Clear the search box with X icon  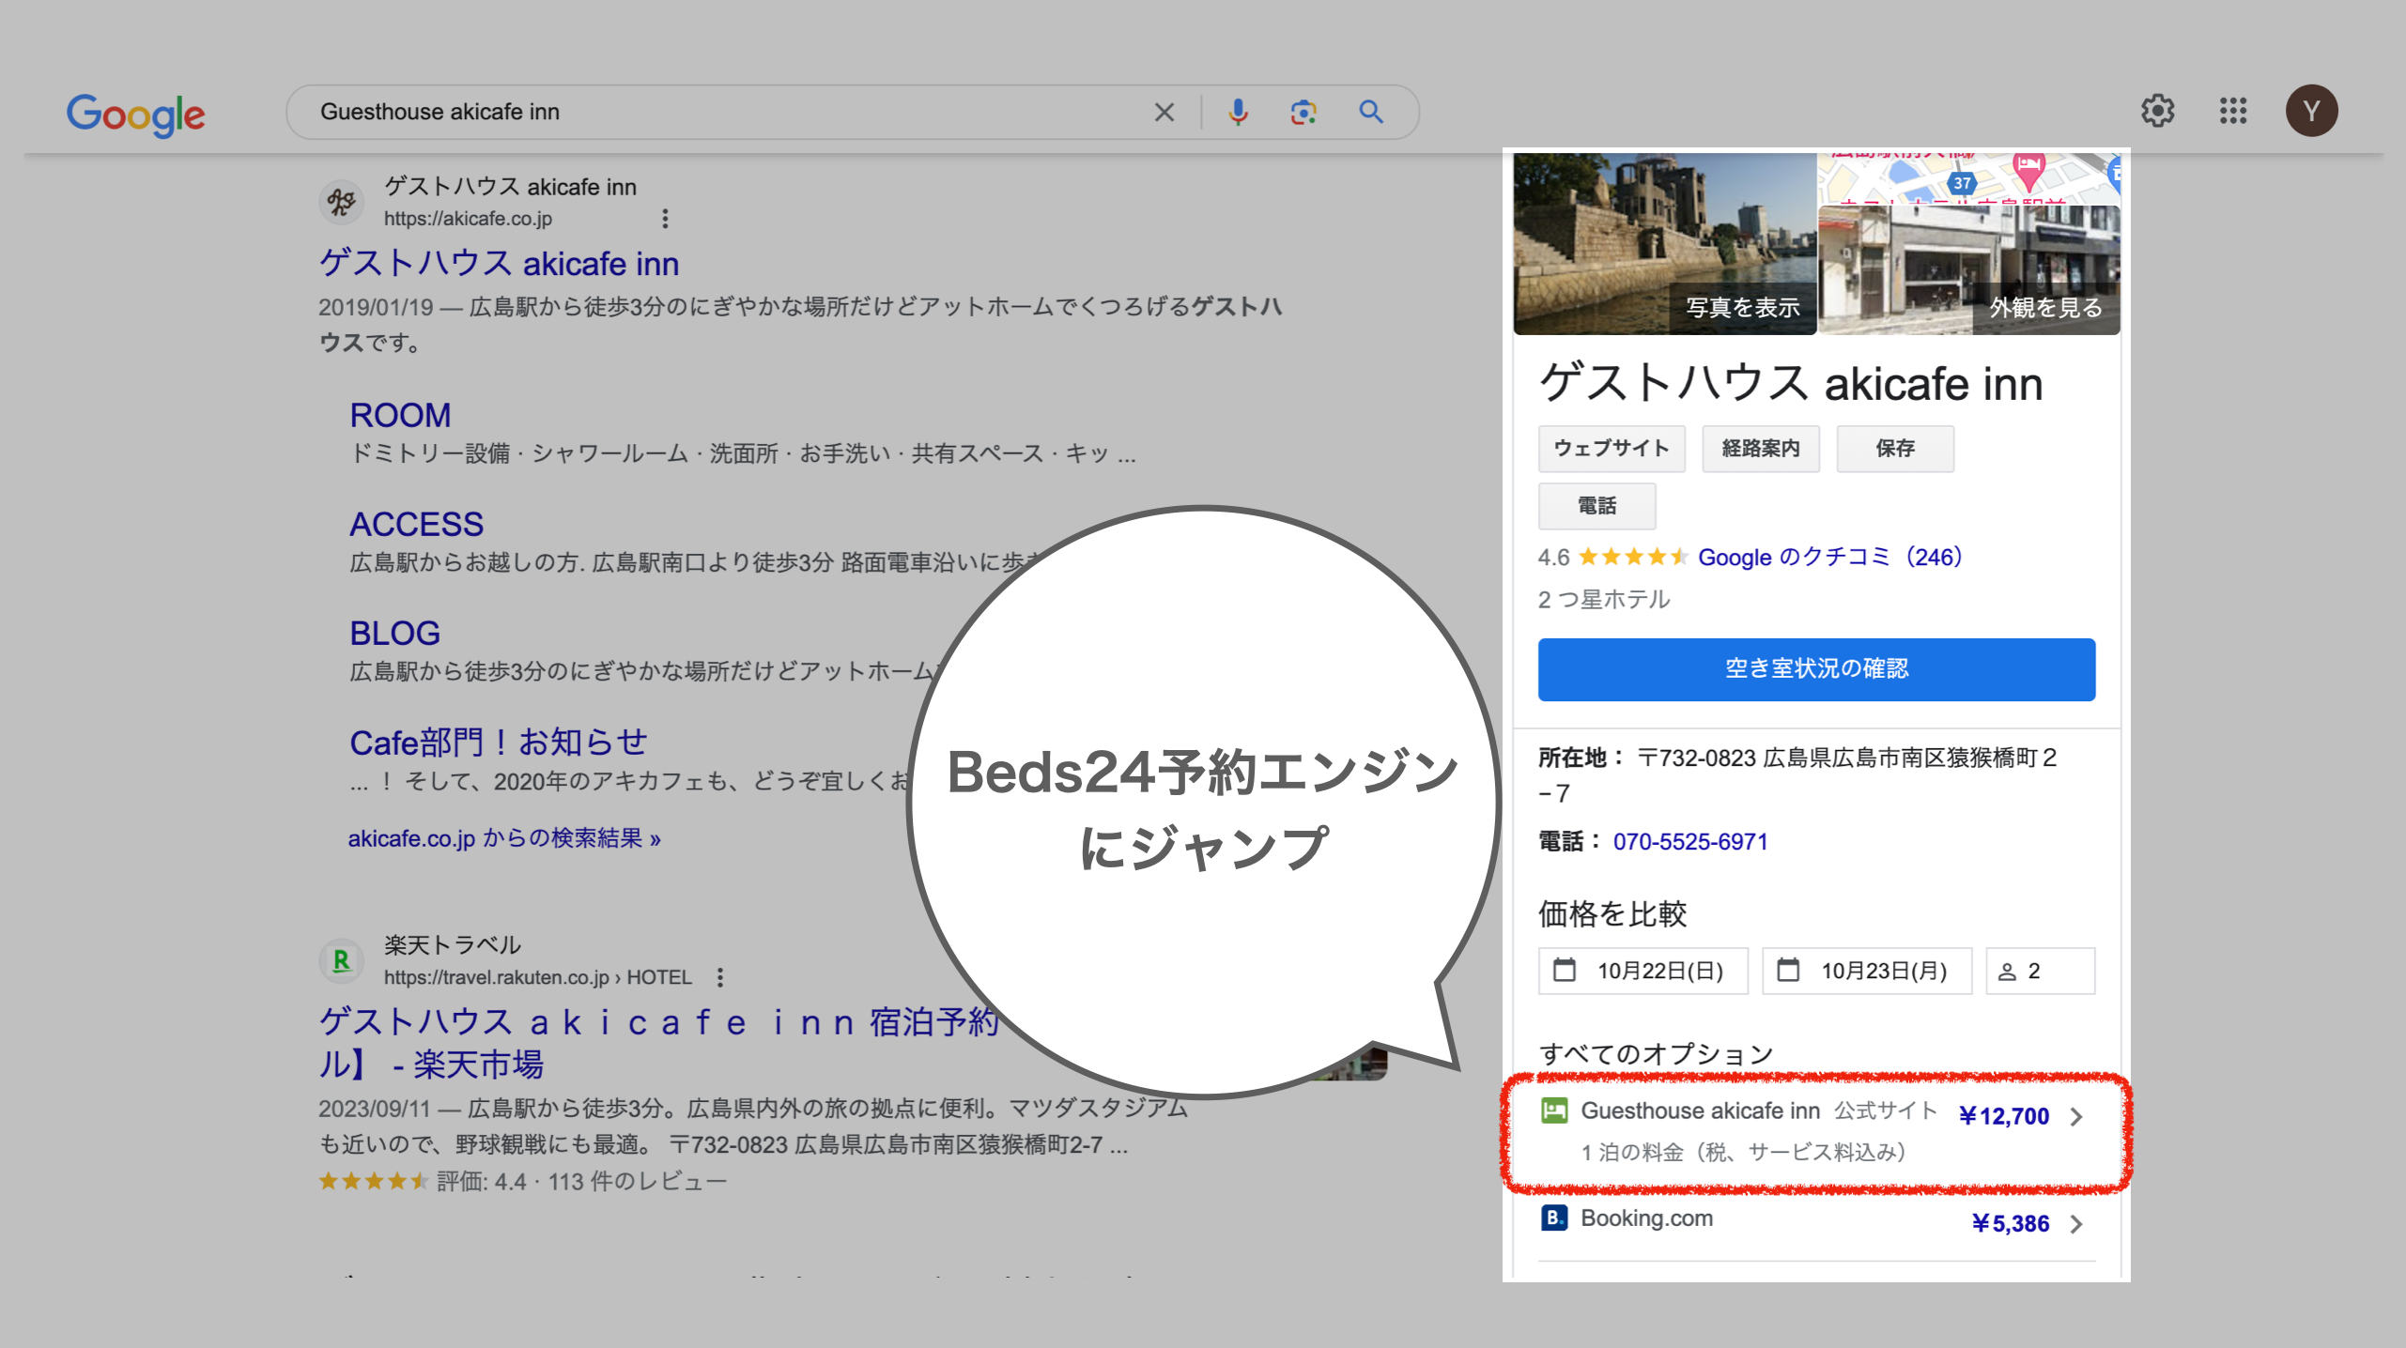(1164, 113)
